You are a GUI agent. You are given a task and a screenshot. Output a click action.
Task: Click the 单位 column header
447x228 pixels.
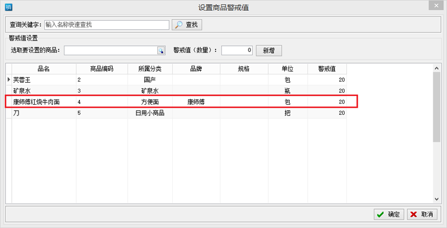click(x=288, y=69)
